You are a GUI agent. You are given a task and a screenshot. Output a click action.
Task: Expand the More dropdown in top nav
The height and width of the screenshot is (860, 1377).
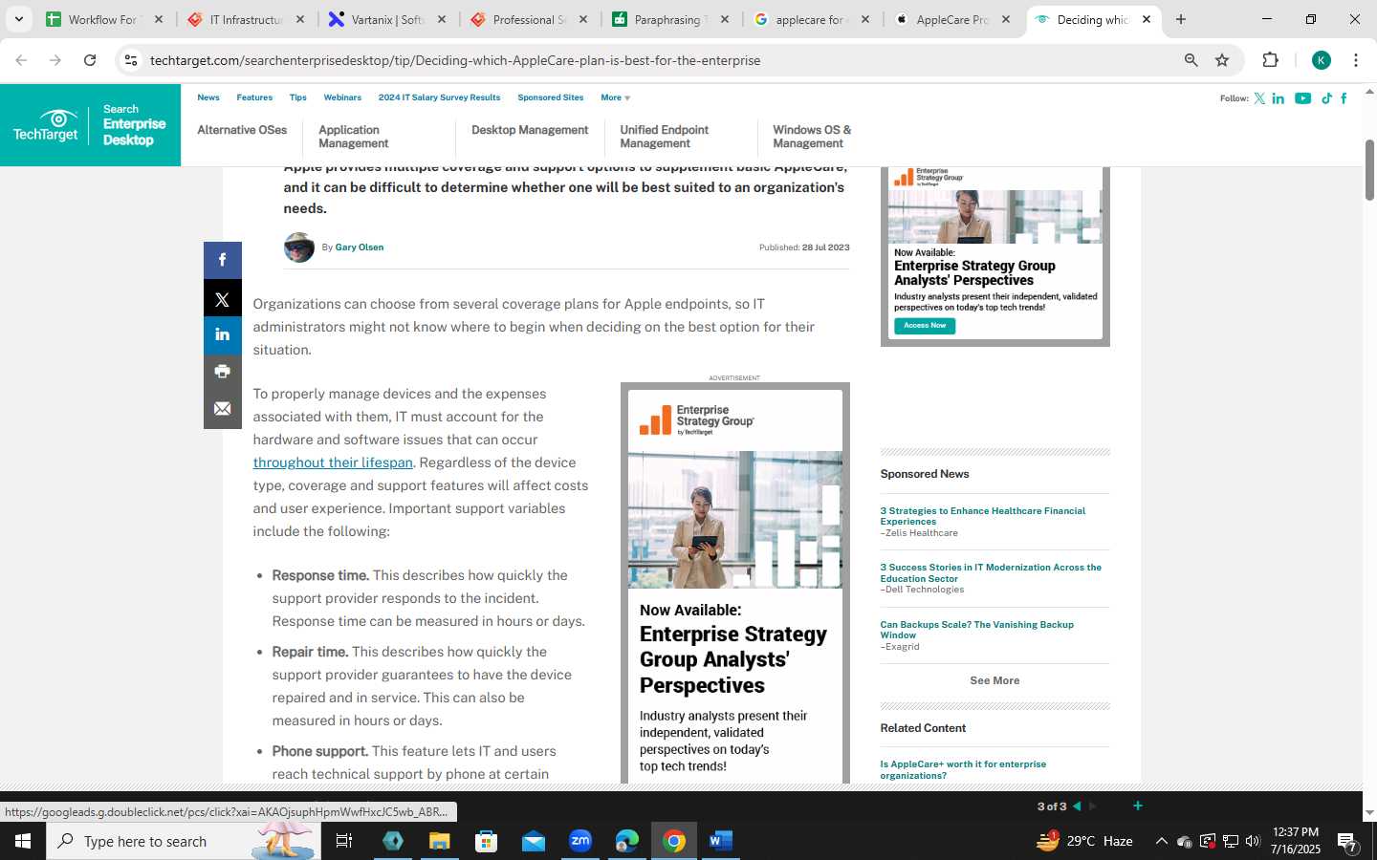point(615,97)
